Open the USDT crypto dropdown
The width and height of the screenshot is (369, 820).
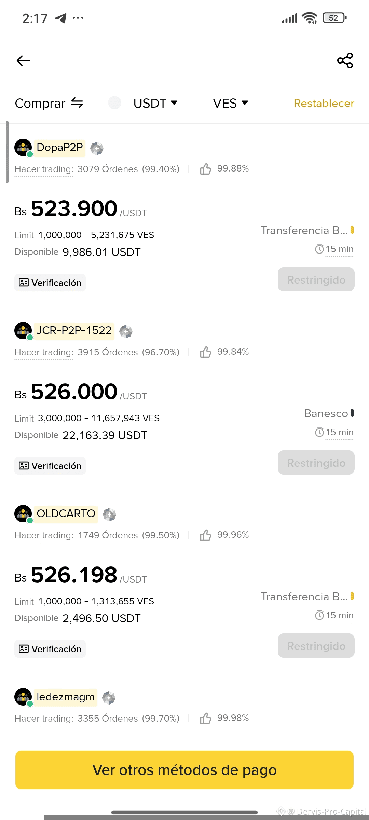click(x=155, y=103)
